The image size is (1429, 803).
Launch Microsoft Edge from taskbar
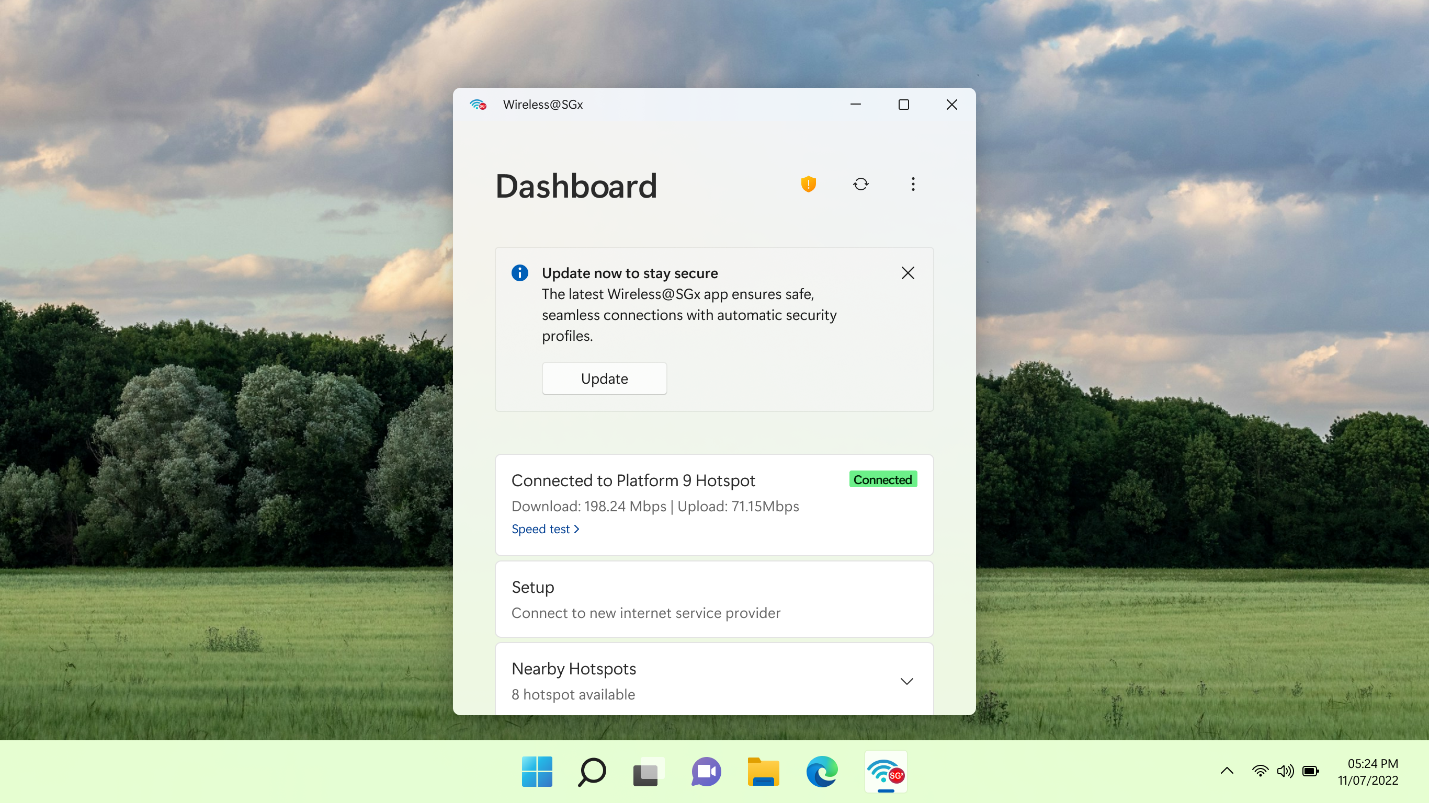point(822,772)
